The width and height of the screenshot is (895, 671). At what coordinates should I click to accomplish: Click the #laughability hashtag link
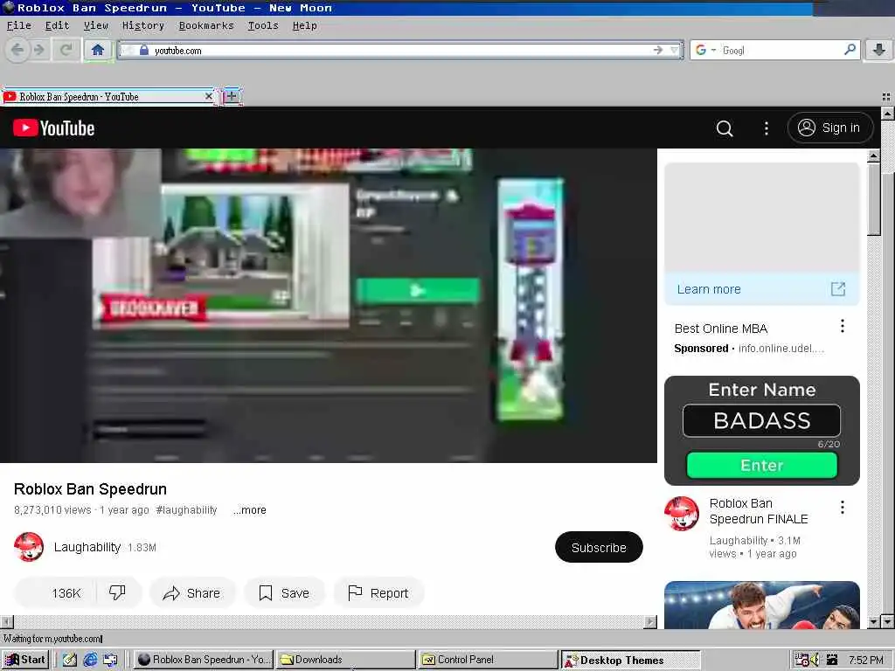186,510
